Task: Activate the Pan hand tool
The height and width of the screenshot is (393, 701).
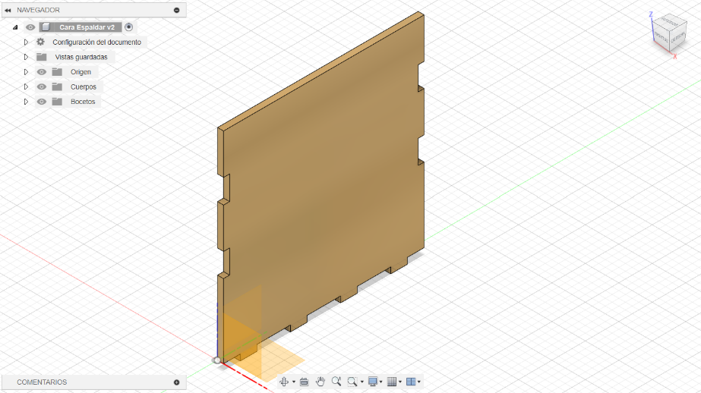Action: (x=320, y=382)
